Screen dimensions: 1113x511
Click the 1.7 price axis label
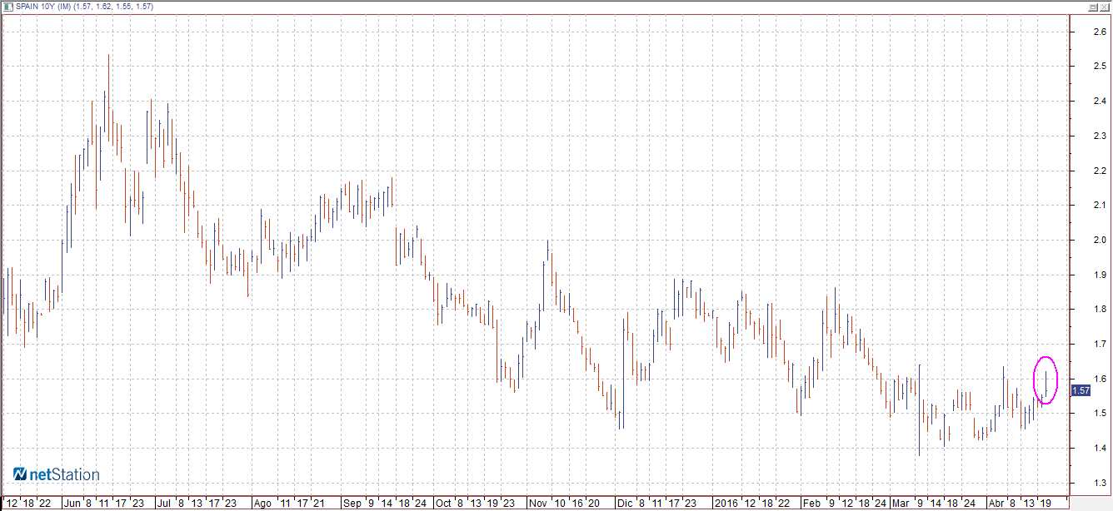[1100, 344]
